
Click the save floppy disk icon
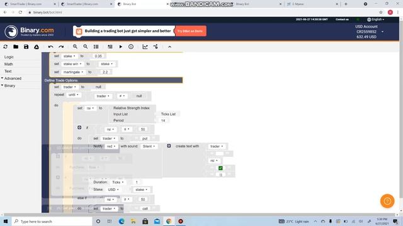click(26, 46)
